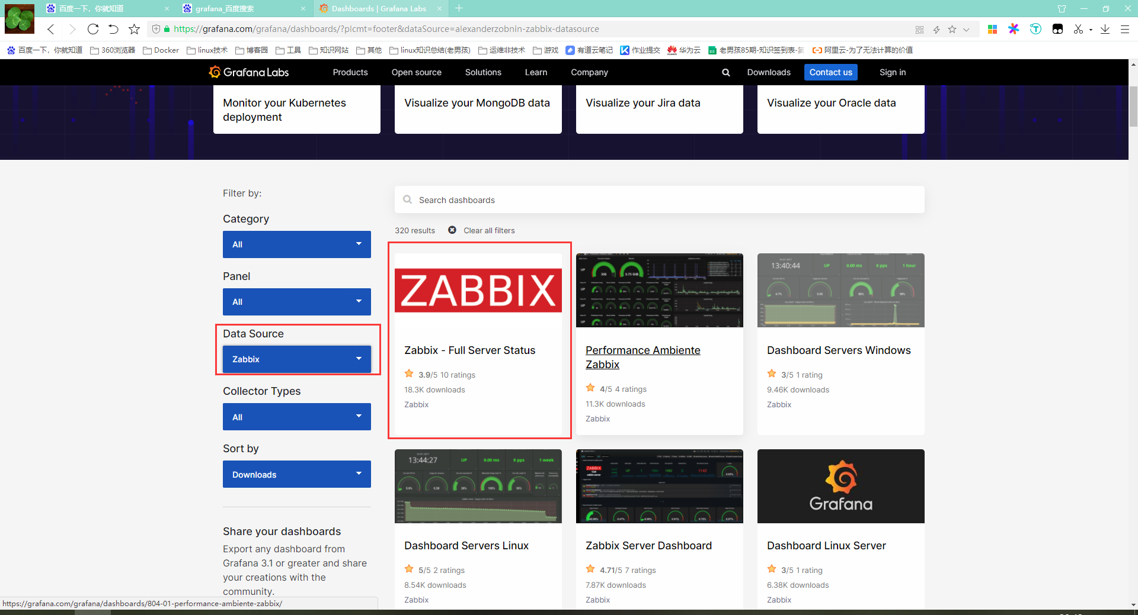Open the Solutions menu

(483, 72)
